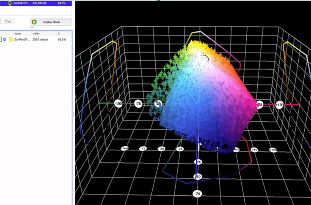311x205 pixels.
Task: Open the yellow color swatch for SunPakDF
Action: pyautogui.click(x=11, y=39)
